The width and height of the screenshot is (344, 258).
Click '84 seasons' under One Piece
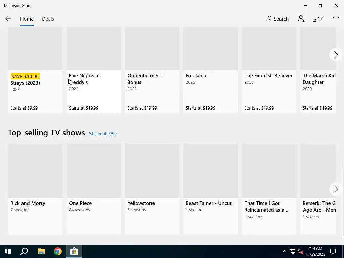(79, 210)
